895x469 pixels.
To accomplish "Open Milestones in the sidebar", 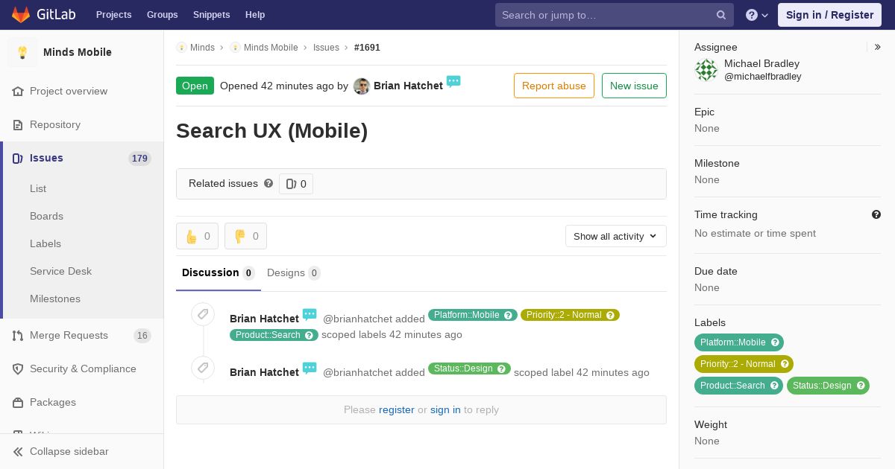I will [x=55, y=299].
